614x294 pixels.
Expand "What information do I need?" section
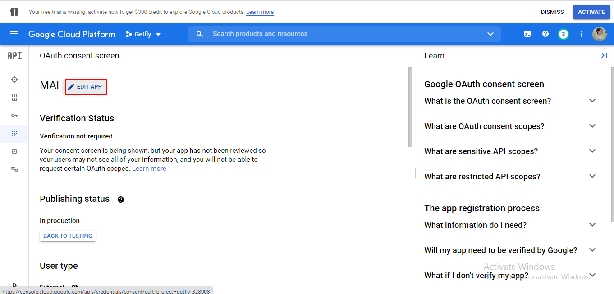[x=592, y=225]
